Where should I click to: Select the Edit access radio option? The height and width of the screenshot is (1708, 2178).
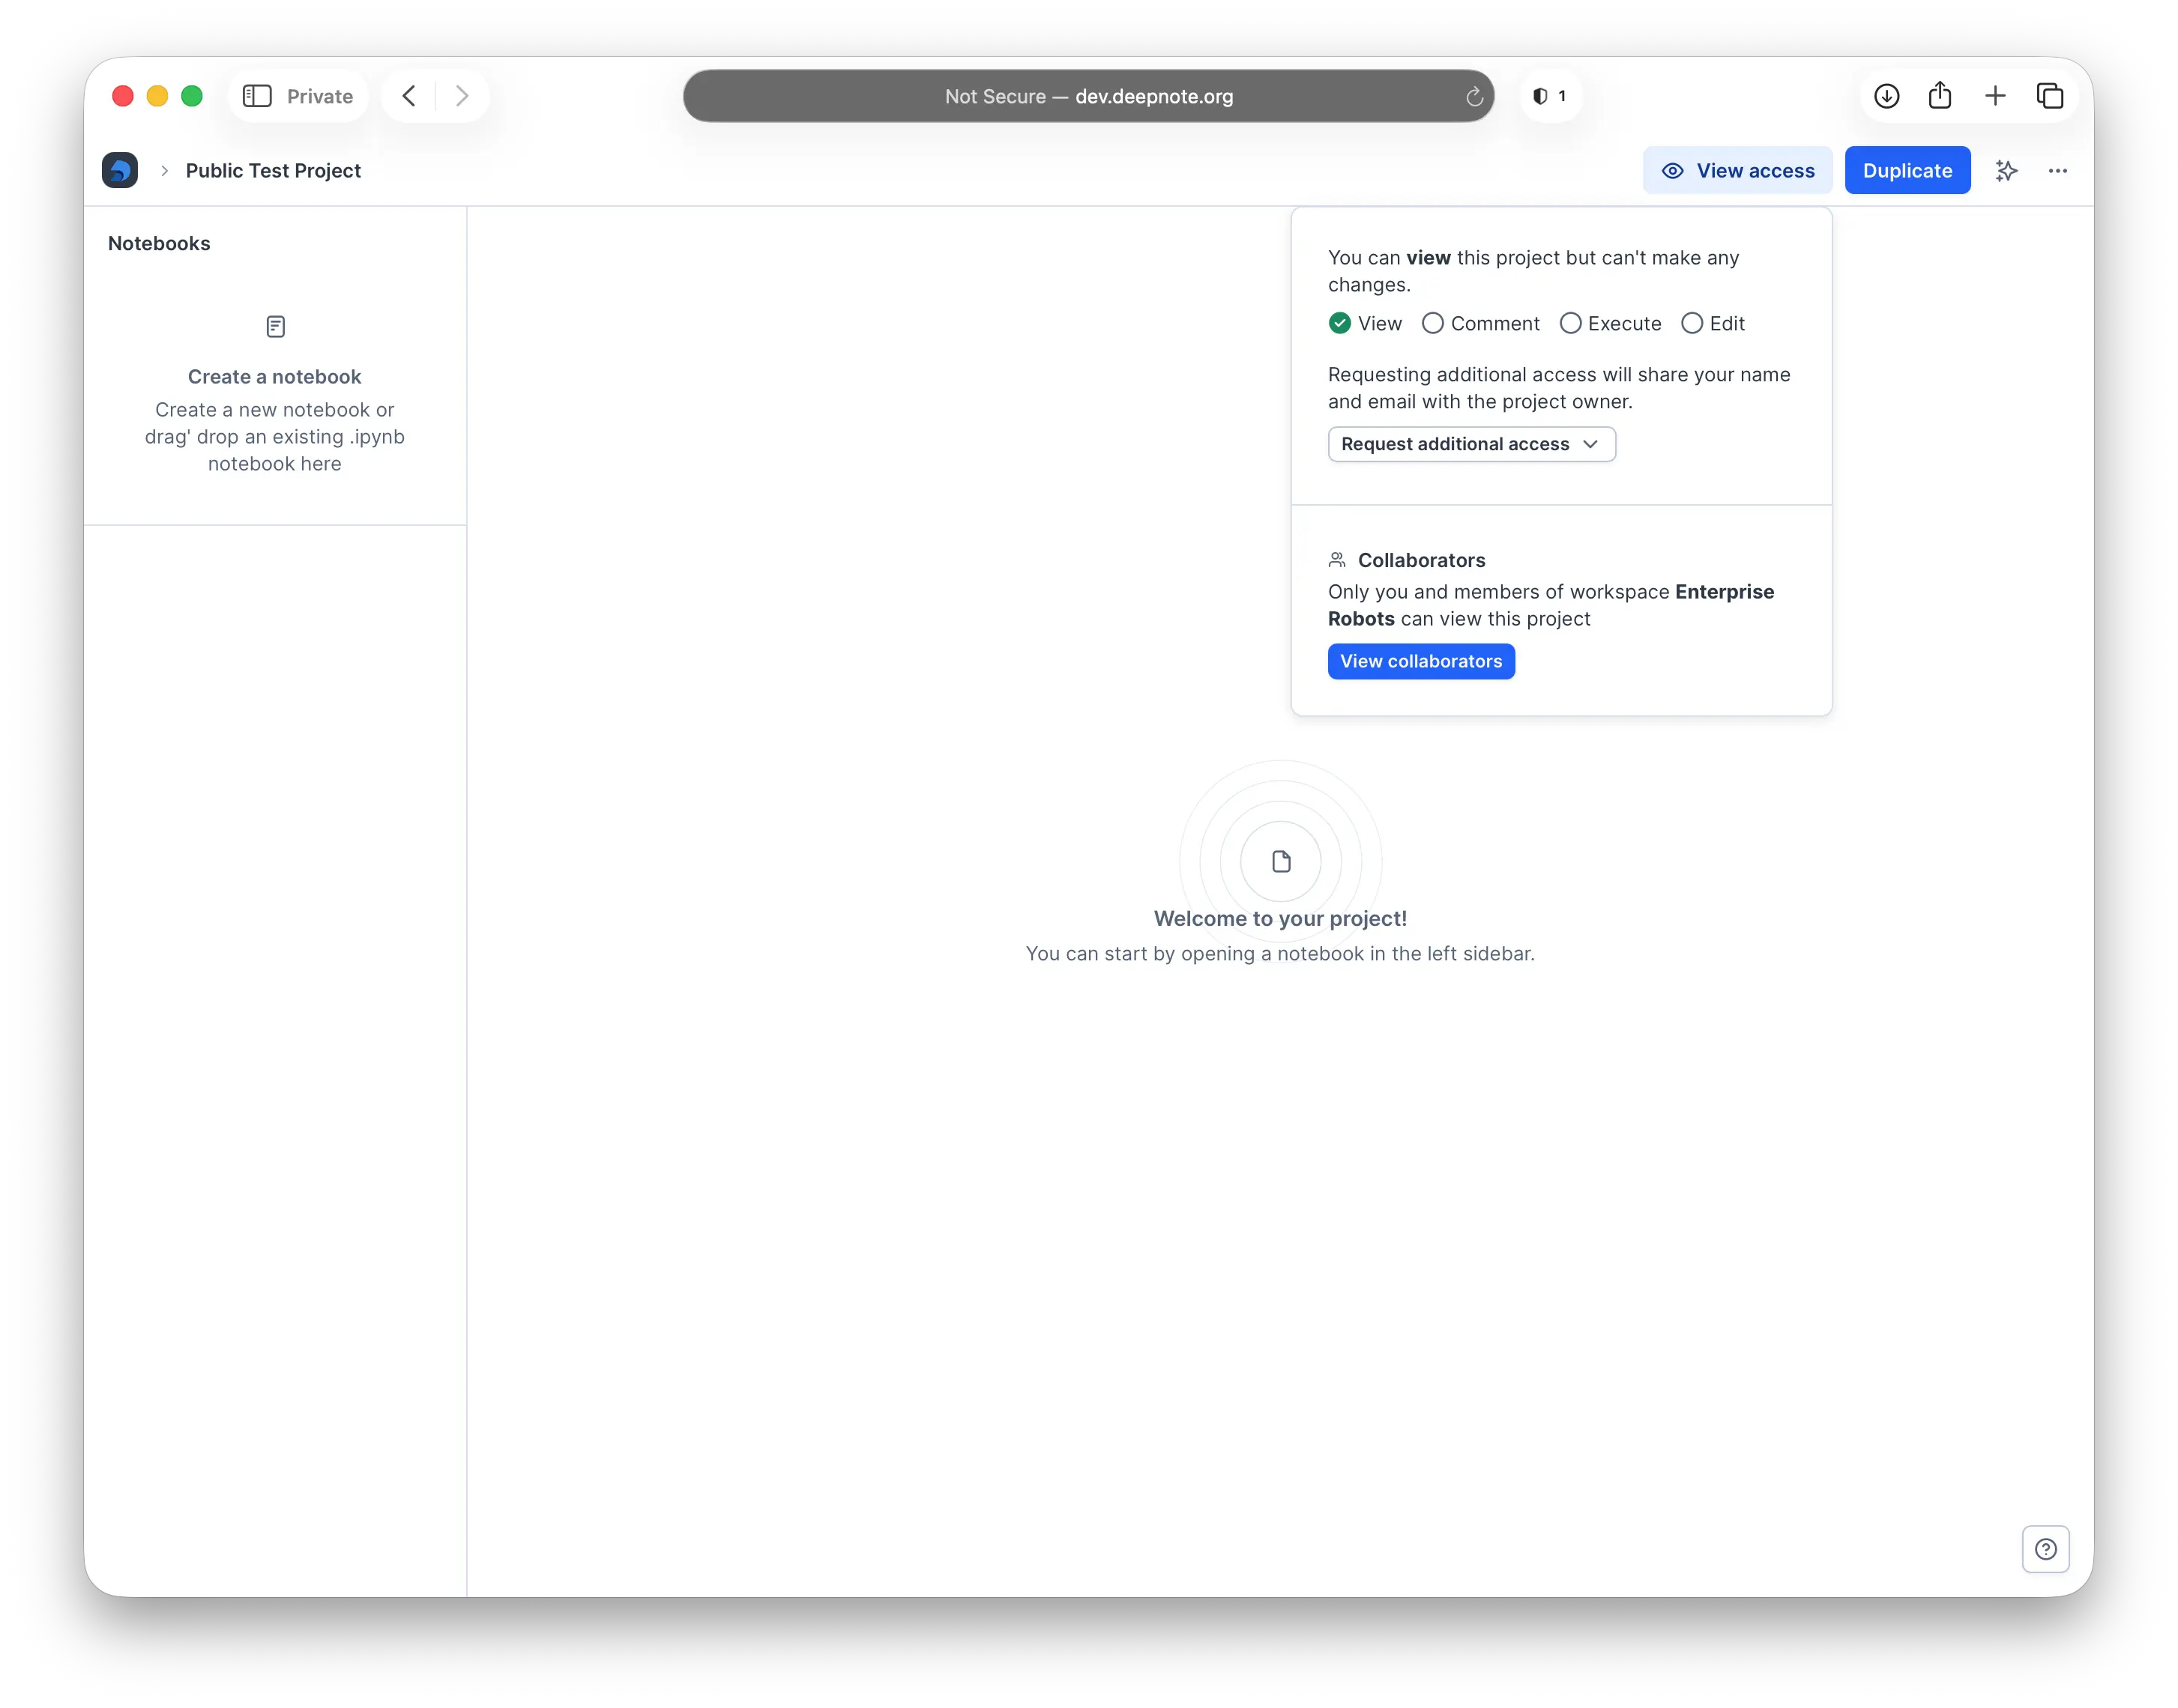tap(1691, 324)
